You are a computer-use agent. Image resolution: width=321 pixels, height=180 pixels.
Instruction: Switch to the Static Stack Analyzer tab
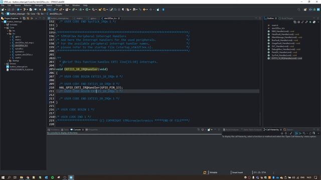(251, 129)
